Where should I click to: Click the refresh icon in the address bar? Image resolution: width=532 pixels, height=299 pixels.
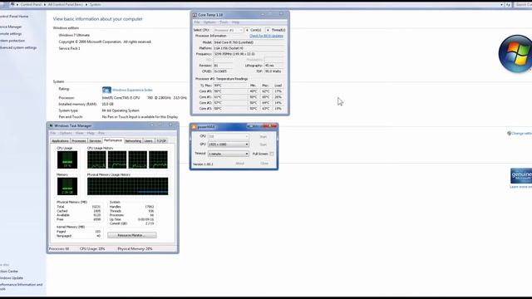[508, 5]
